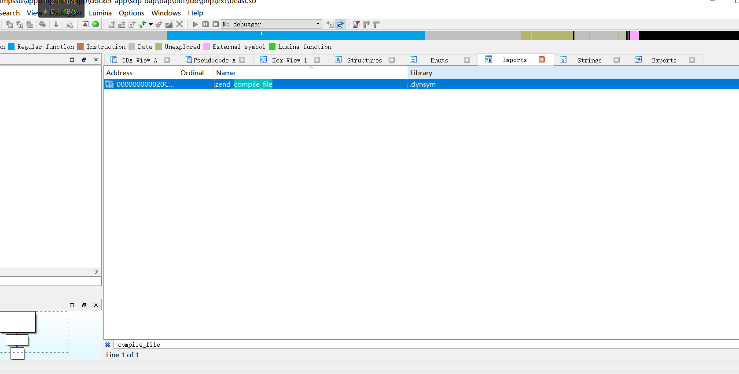Open the Options menu

(132, 13)
